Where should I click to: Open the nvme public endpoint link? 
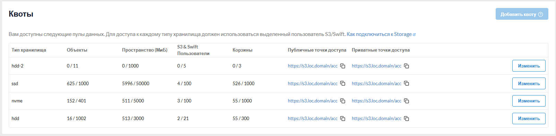point(312,101)
